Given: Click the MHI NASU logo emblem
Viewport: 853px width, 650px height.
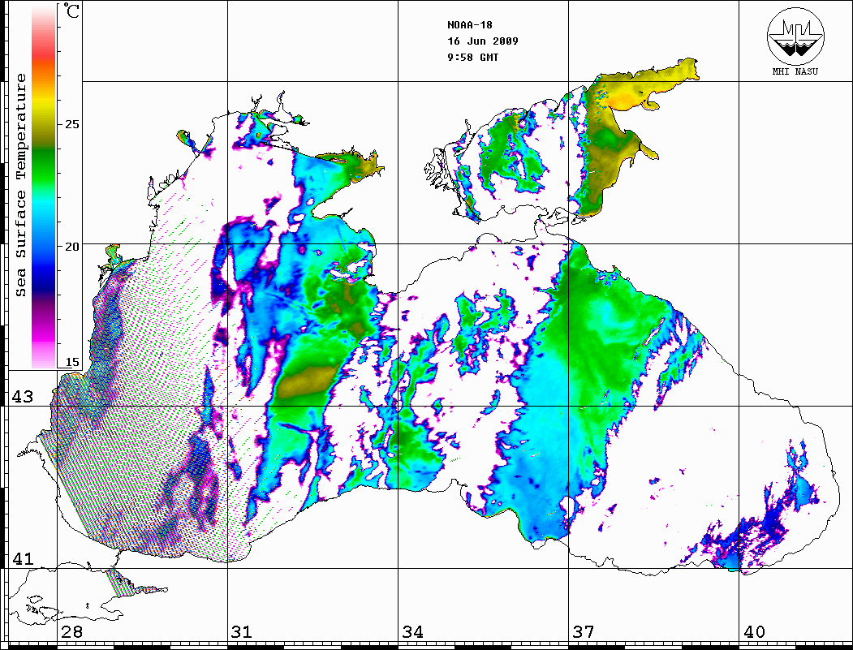Looking at the screenshot, I should [x=795, y=36].
